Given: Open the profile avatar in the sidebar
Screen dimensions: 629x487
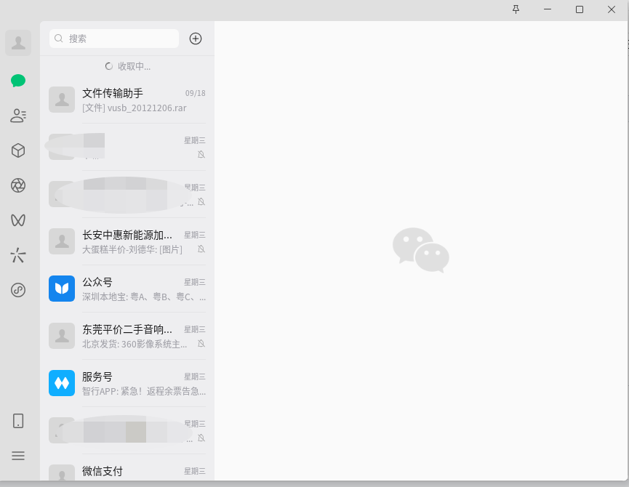Looking at the screenshot, I should [x=18, y=42].
